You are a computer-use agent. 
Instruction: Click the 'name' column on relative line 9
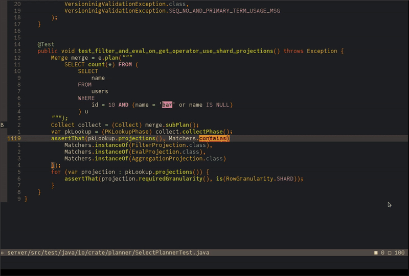click(98, 78)
